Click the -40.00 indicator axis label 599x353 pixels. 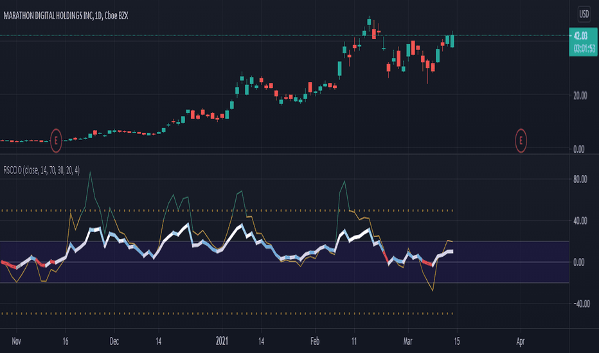[x=580, y=304]
